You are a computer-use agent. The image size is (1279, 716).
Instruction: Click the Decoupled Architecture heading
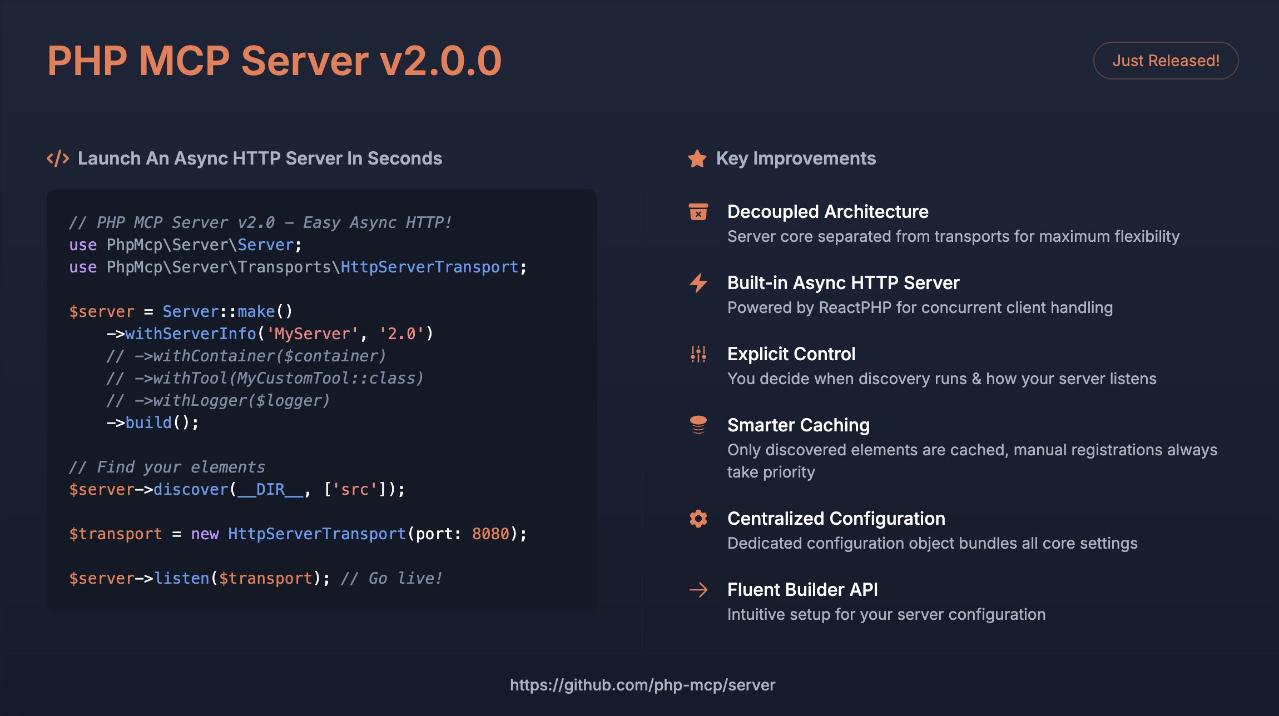(827, 212)
